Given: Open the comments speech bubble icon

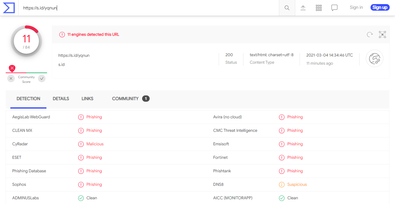Looking at the screenshot, I should (x=334, y=8).
